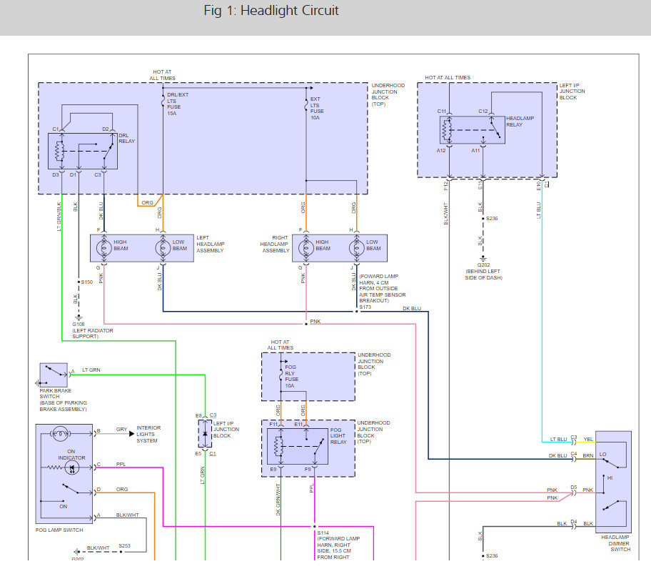Click the C4 connector on DK BLU/BRN wire
The image size is (651, 574).
tap(574, 459)
